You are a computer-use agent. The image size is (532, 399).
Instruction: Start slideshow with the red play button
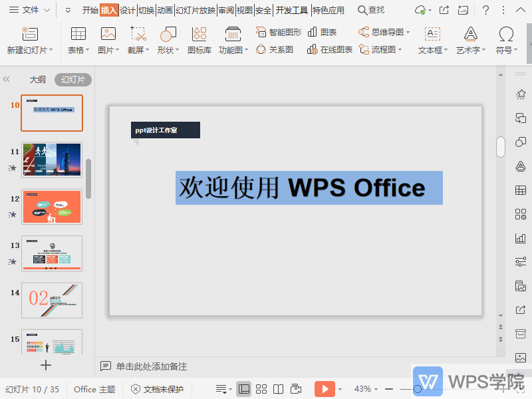[x=325, y=388]
